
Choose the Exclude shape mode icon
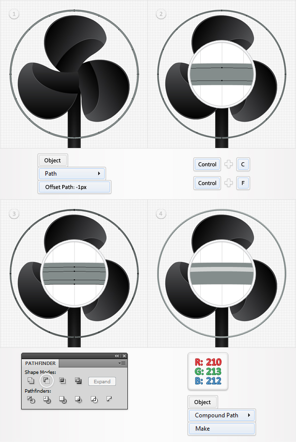point(78,381)
